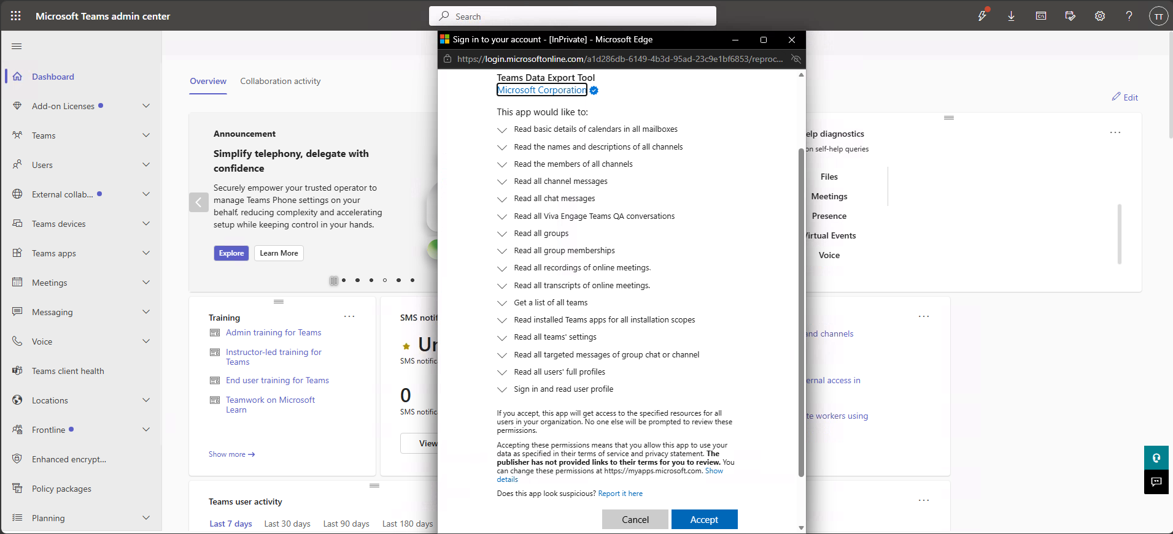
Task: Click the Planning list icon
Action: (x=17, y=517)
